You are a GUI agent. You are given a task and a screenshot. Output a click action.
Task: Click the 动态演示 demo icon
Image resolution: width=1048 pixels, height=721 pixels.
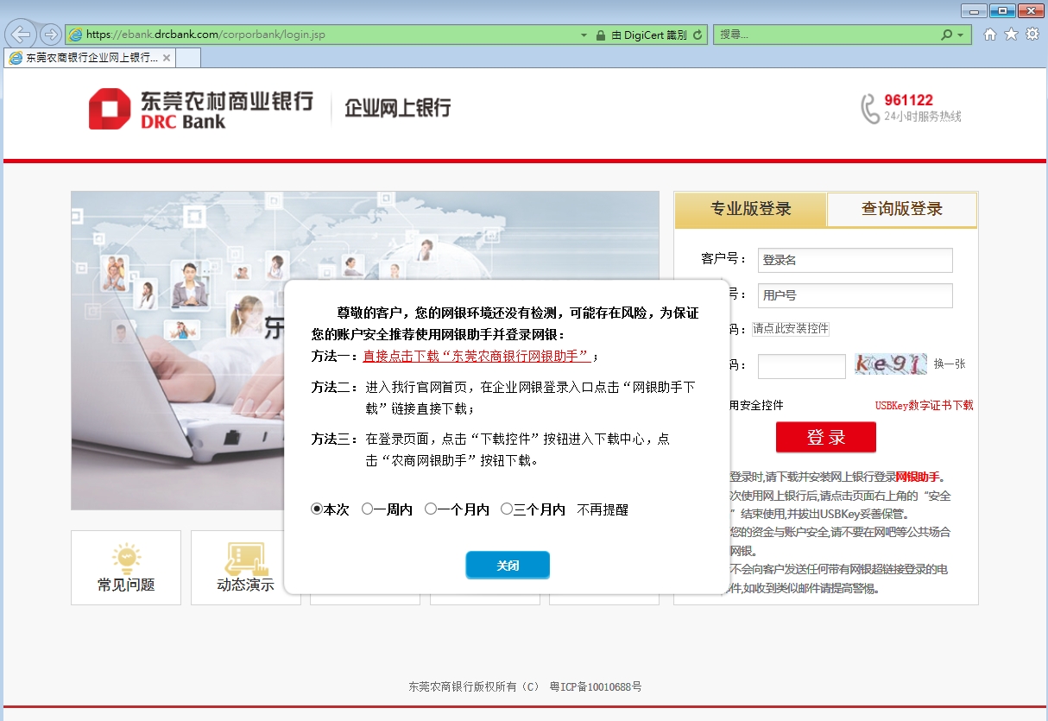(x=245, y=558)
